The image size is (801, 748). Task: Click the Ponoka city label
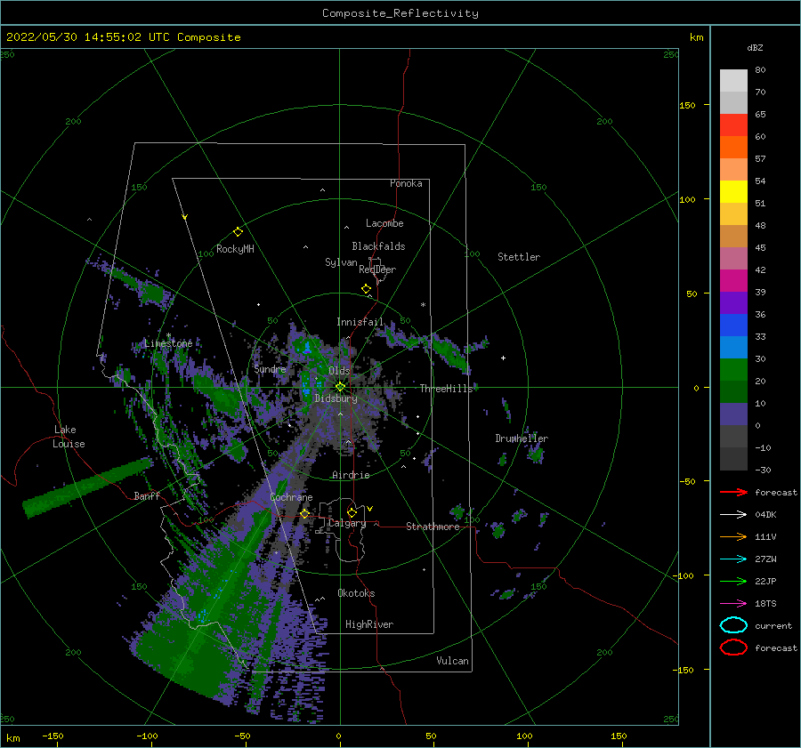click(406, 183)
